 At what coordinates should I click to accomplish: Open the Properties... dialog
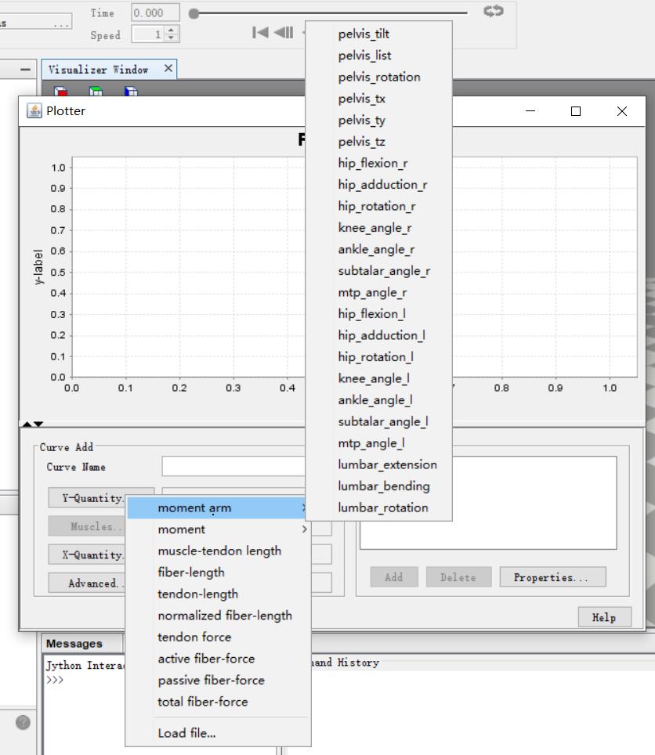552,576
